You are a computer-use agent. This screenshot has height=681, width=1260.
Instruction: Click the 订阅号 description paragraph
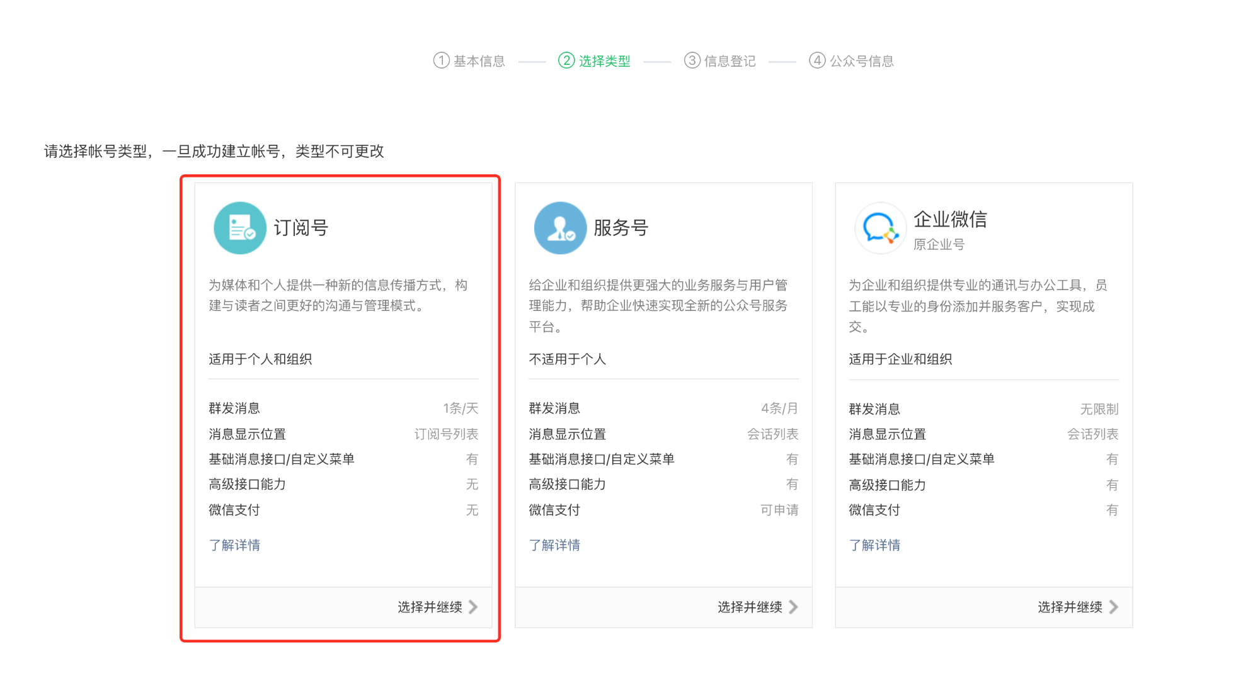point(338,295)
